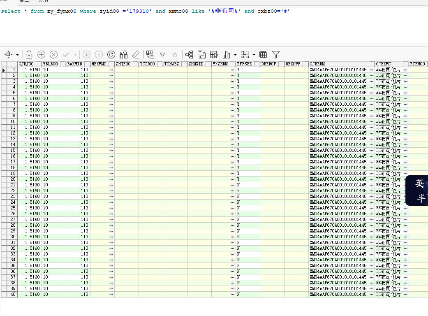This screenshot has height=316, width=428.
Task: Click the delete record X icon
Action: click(53, 54)
